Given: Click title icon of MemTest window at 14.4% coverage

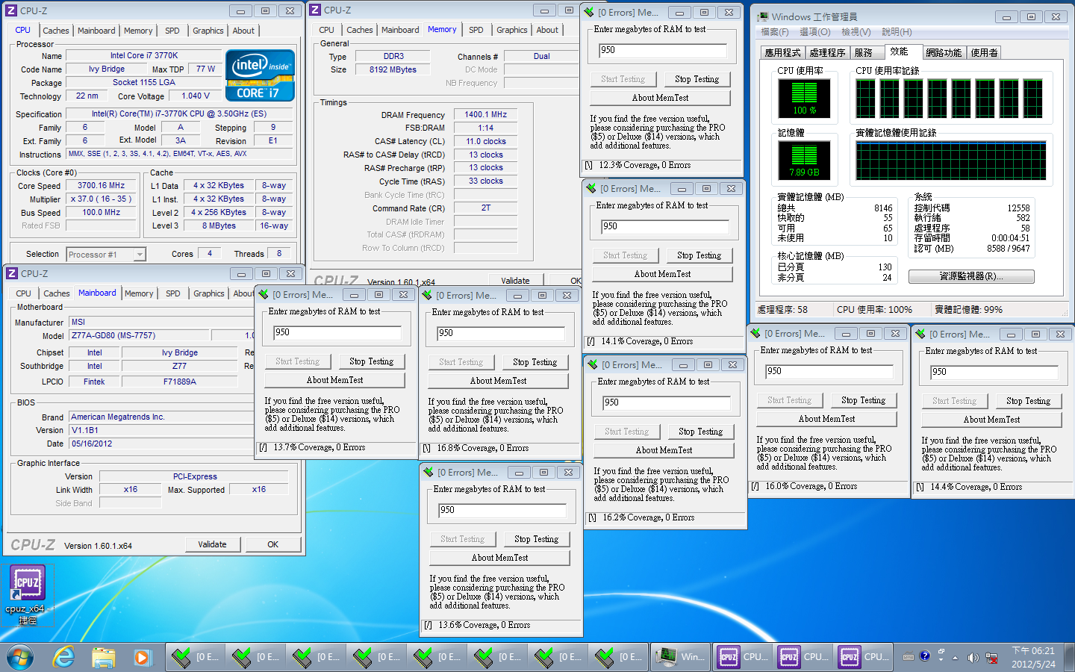Looking at the screenshot, I should (920, 334).
